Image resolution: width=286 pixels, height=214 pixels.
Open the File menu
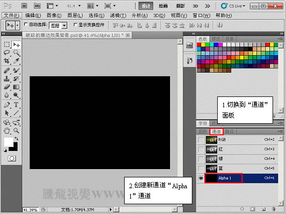tap(12, 15)
